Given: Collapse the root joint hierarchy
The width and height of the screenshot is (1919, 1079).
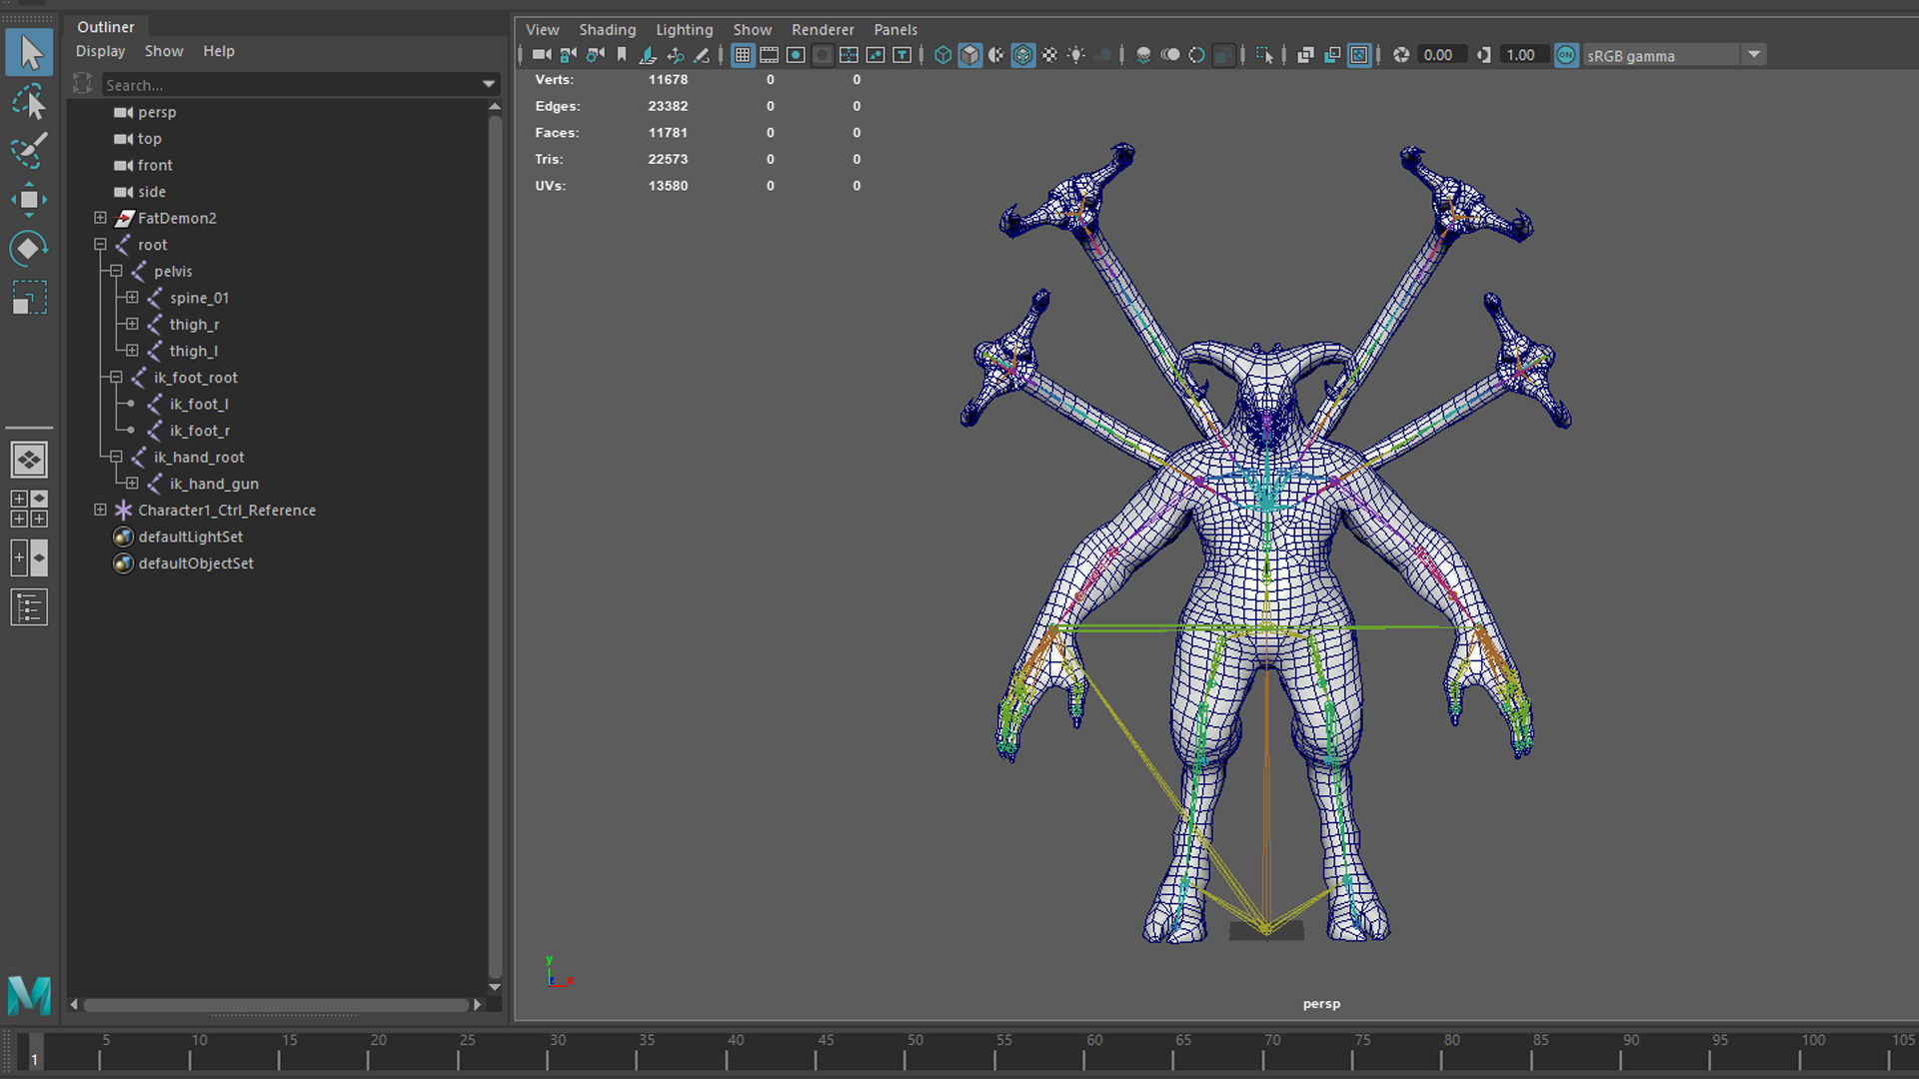Looking at the screenshot, I should tap(100, 245).
